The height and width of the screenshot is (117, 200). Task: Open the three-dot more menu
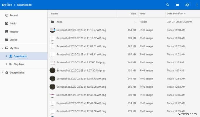(x=197, y=5)
